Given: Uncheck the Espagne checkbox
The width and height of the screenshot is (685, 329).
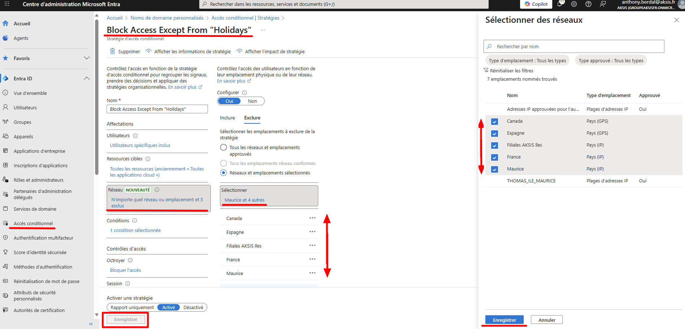Looking at the screenshot, I should [494, 134].
